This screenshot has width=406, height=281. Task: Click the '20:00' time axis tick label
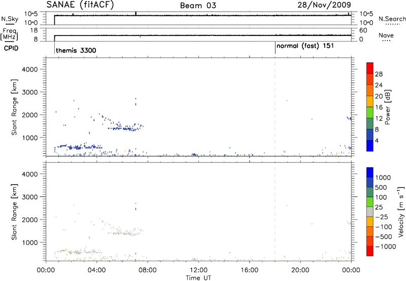point(300,270)
